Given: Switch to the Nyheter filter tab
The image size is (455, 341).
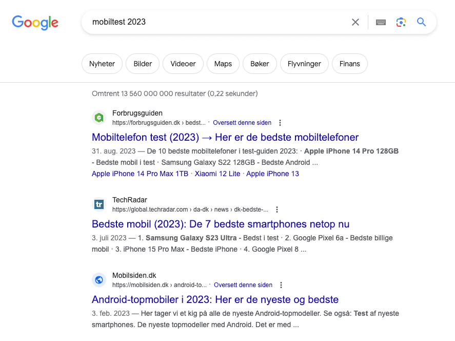Looking at the screenshot, I should click(102, 64).
